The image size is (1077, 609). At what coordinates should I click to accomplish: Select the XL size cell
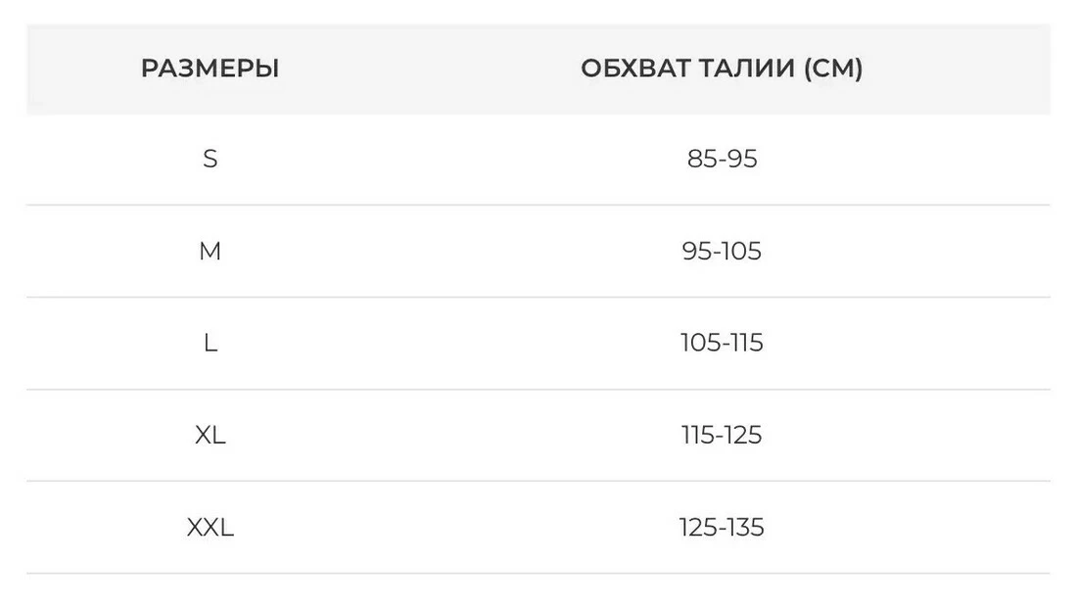pos(210,436)
